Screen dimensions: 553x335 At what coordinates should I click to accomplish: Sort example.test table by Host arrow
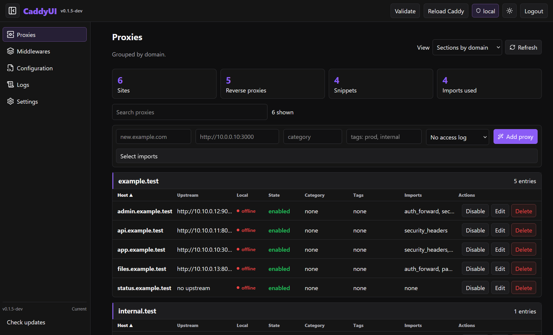(131, 195)
